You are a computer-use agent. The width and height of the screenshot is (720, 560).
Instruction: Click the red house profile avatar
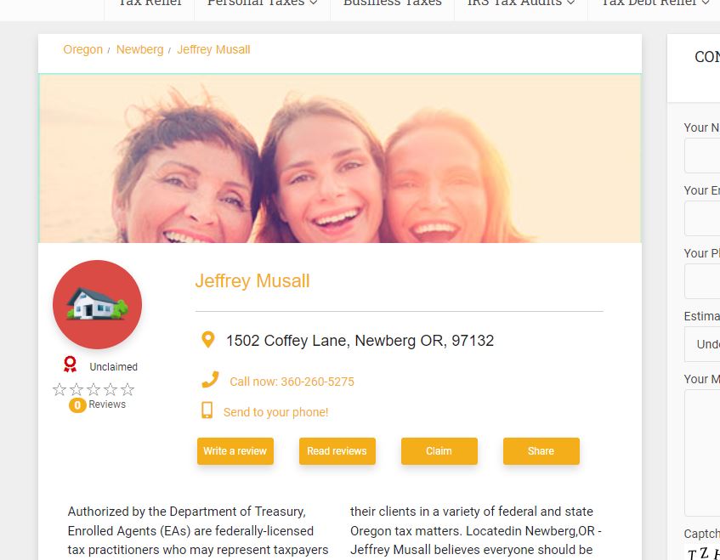click(x=98, y=305)
